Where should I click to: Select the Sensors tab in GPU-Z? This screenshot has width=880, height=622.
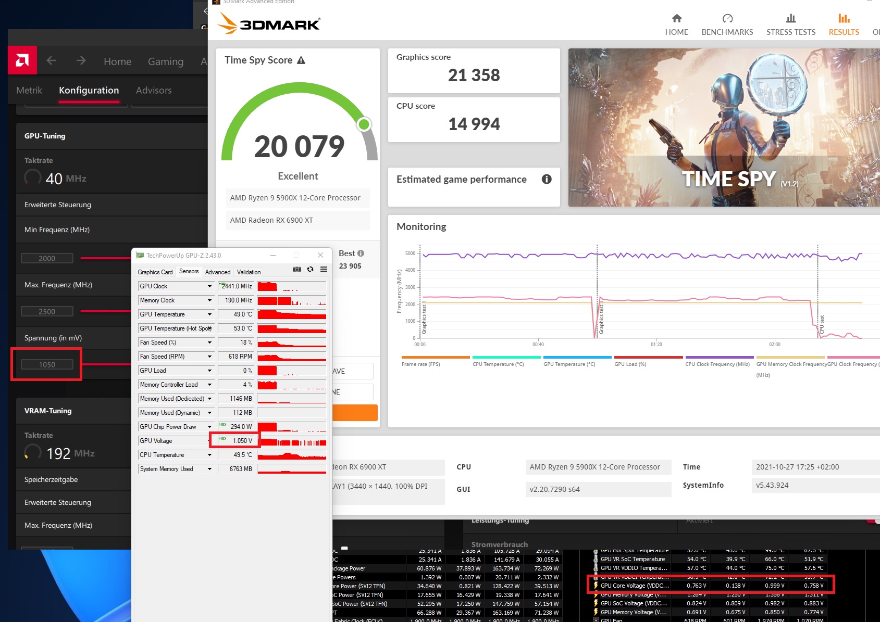(189, 271)
